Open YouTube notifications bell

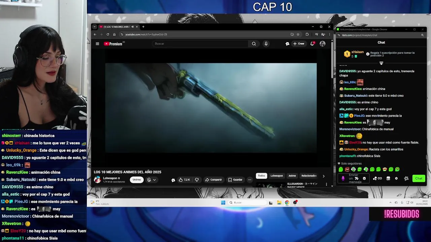312,44
